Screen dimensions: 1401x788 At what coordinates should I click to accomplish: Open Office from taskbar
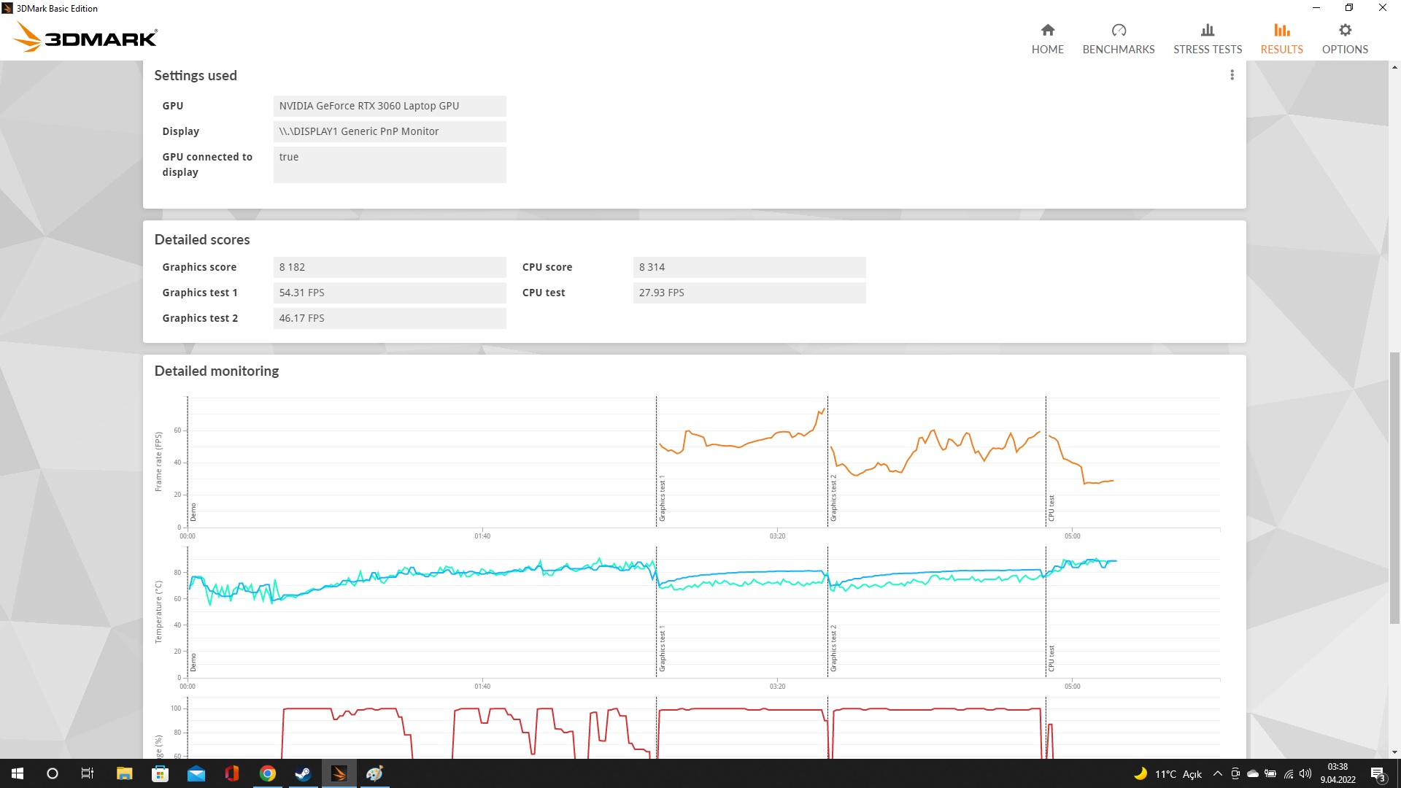(x=231, y=773)
